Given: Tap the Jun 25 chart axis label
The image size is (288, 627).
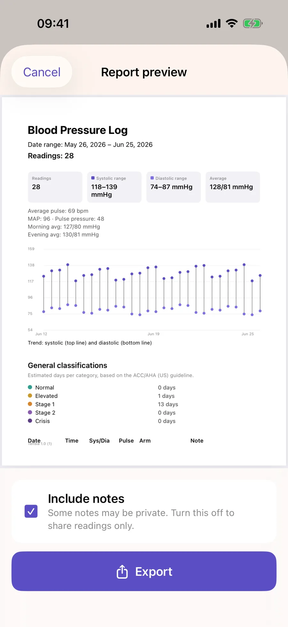Looking at the screenshot, I should (248, 334).
